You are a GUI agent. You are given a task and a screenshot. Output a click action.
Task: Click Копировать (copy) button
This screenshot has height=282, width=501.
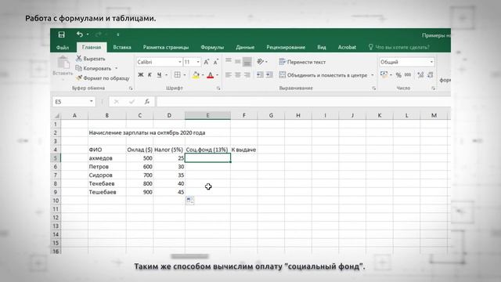tap(94, 68)
